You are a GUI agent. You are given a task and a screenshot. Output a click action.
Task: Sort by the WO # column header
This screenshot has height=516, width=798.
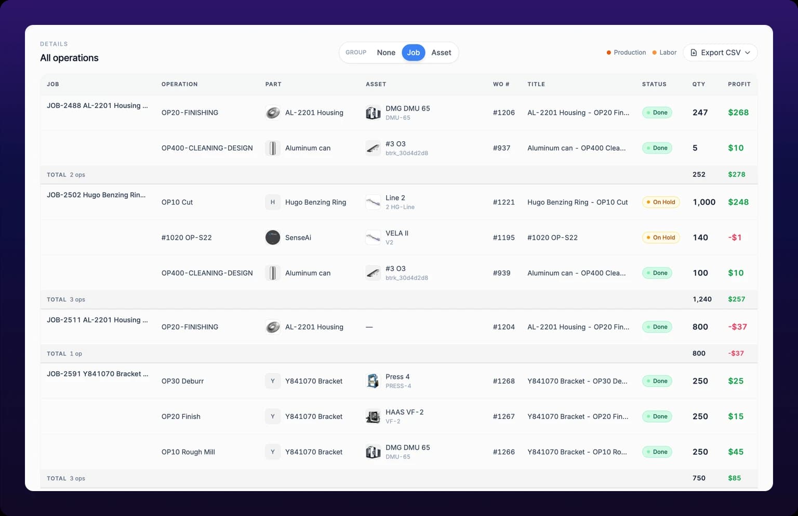click(501, 84)
